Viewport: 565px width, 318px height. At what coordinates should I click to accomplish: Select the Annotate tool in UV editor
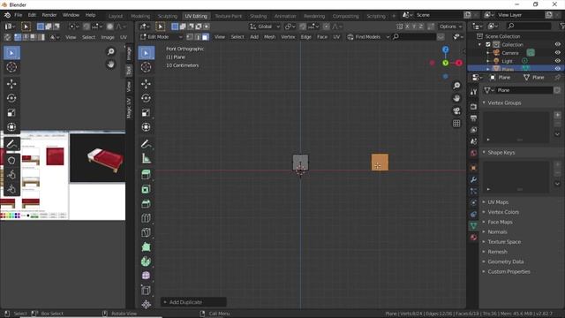[x=11, y=144]
